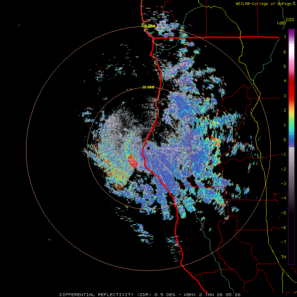The width and height of the screenshot is (297, 297).
Task: Click legend value -2
Action: pos(283,169)
